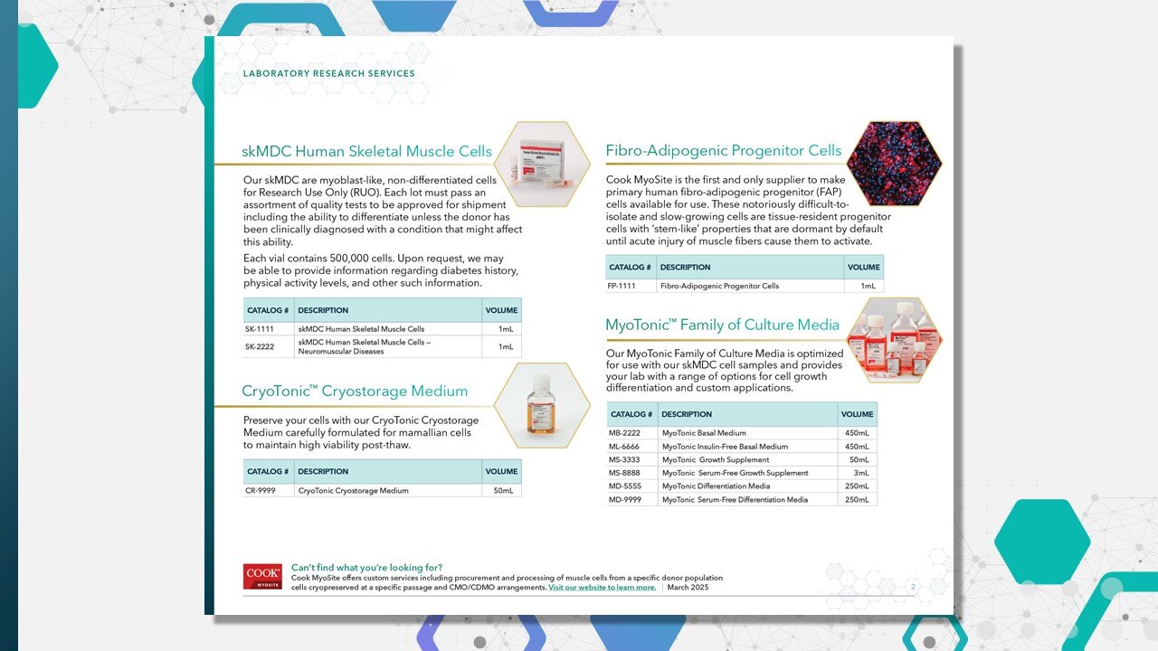
Task: Click the VOLUME column header
Action: coord(502,310)
